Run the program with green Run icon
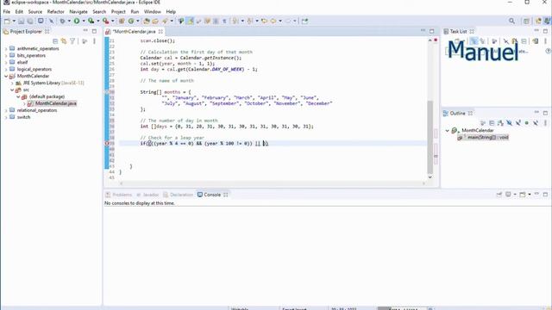 (x=77, y=21)
